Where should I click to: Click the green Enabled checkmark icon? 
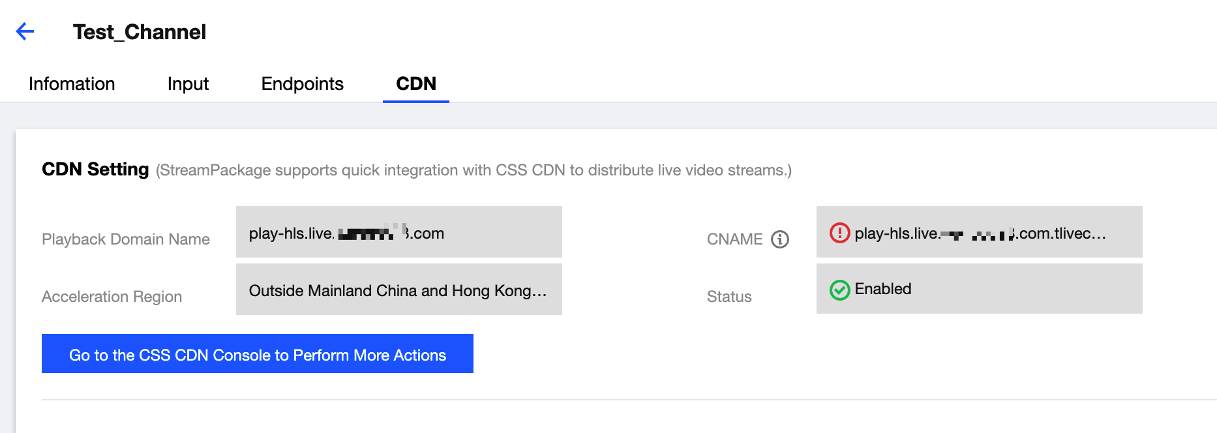pyautogui.click(x=839, y=290)
